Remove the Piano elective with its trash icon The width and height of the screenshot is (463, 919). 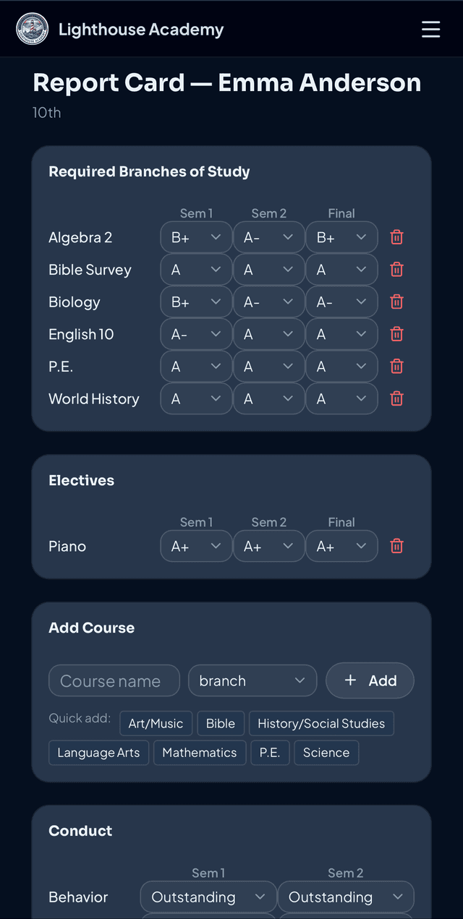point(396,546)
